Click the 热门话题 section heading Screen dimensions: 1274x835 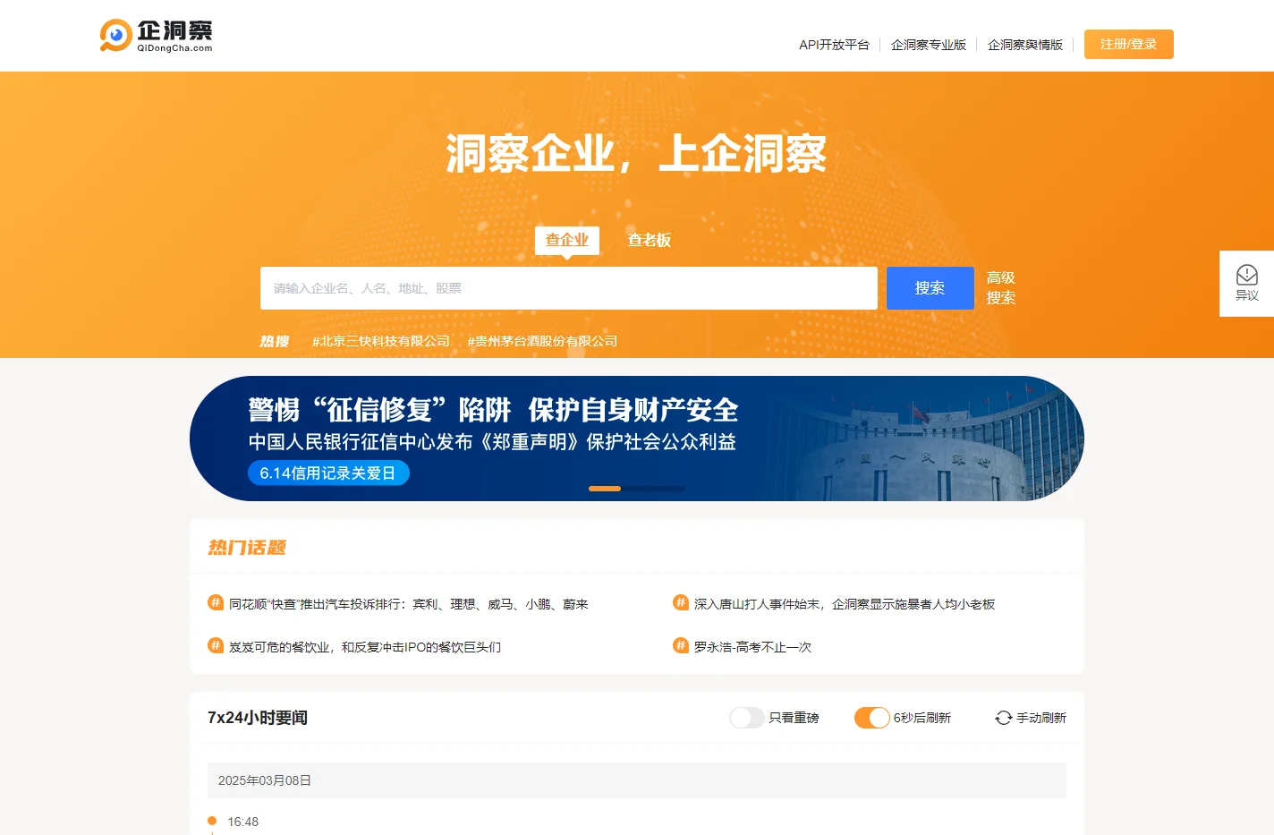point(247,547)
